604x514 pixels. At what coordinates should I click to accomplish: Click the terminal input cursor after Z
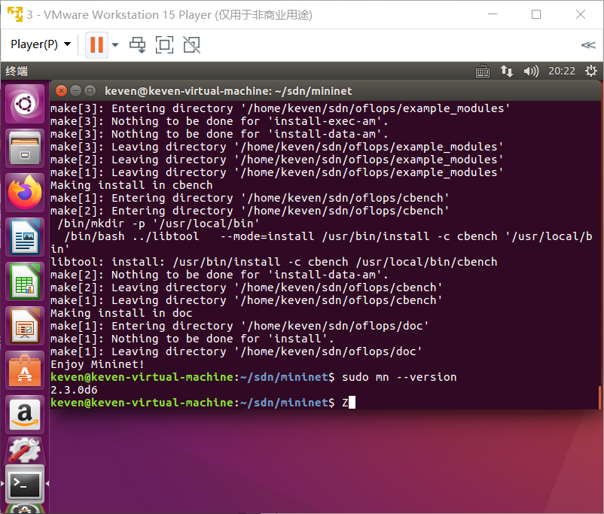(x=352, y=403)
